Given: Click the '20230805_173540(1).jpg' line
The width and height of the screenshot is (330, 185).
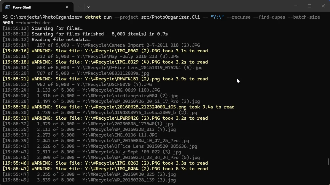Looking at the screenshot, I should (88, 124).
